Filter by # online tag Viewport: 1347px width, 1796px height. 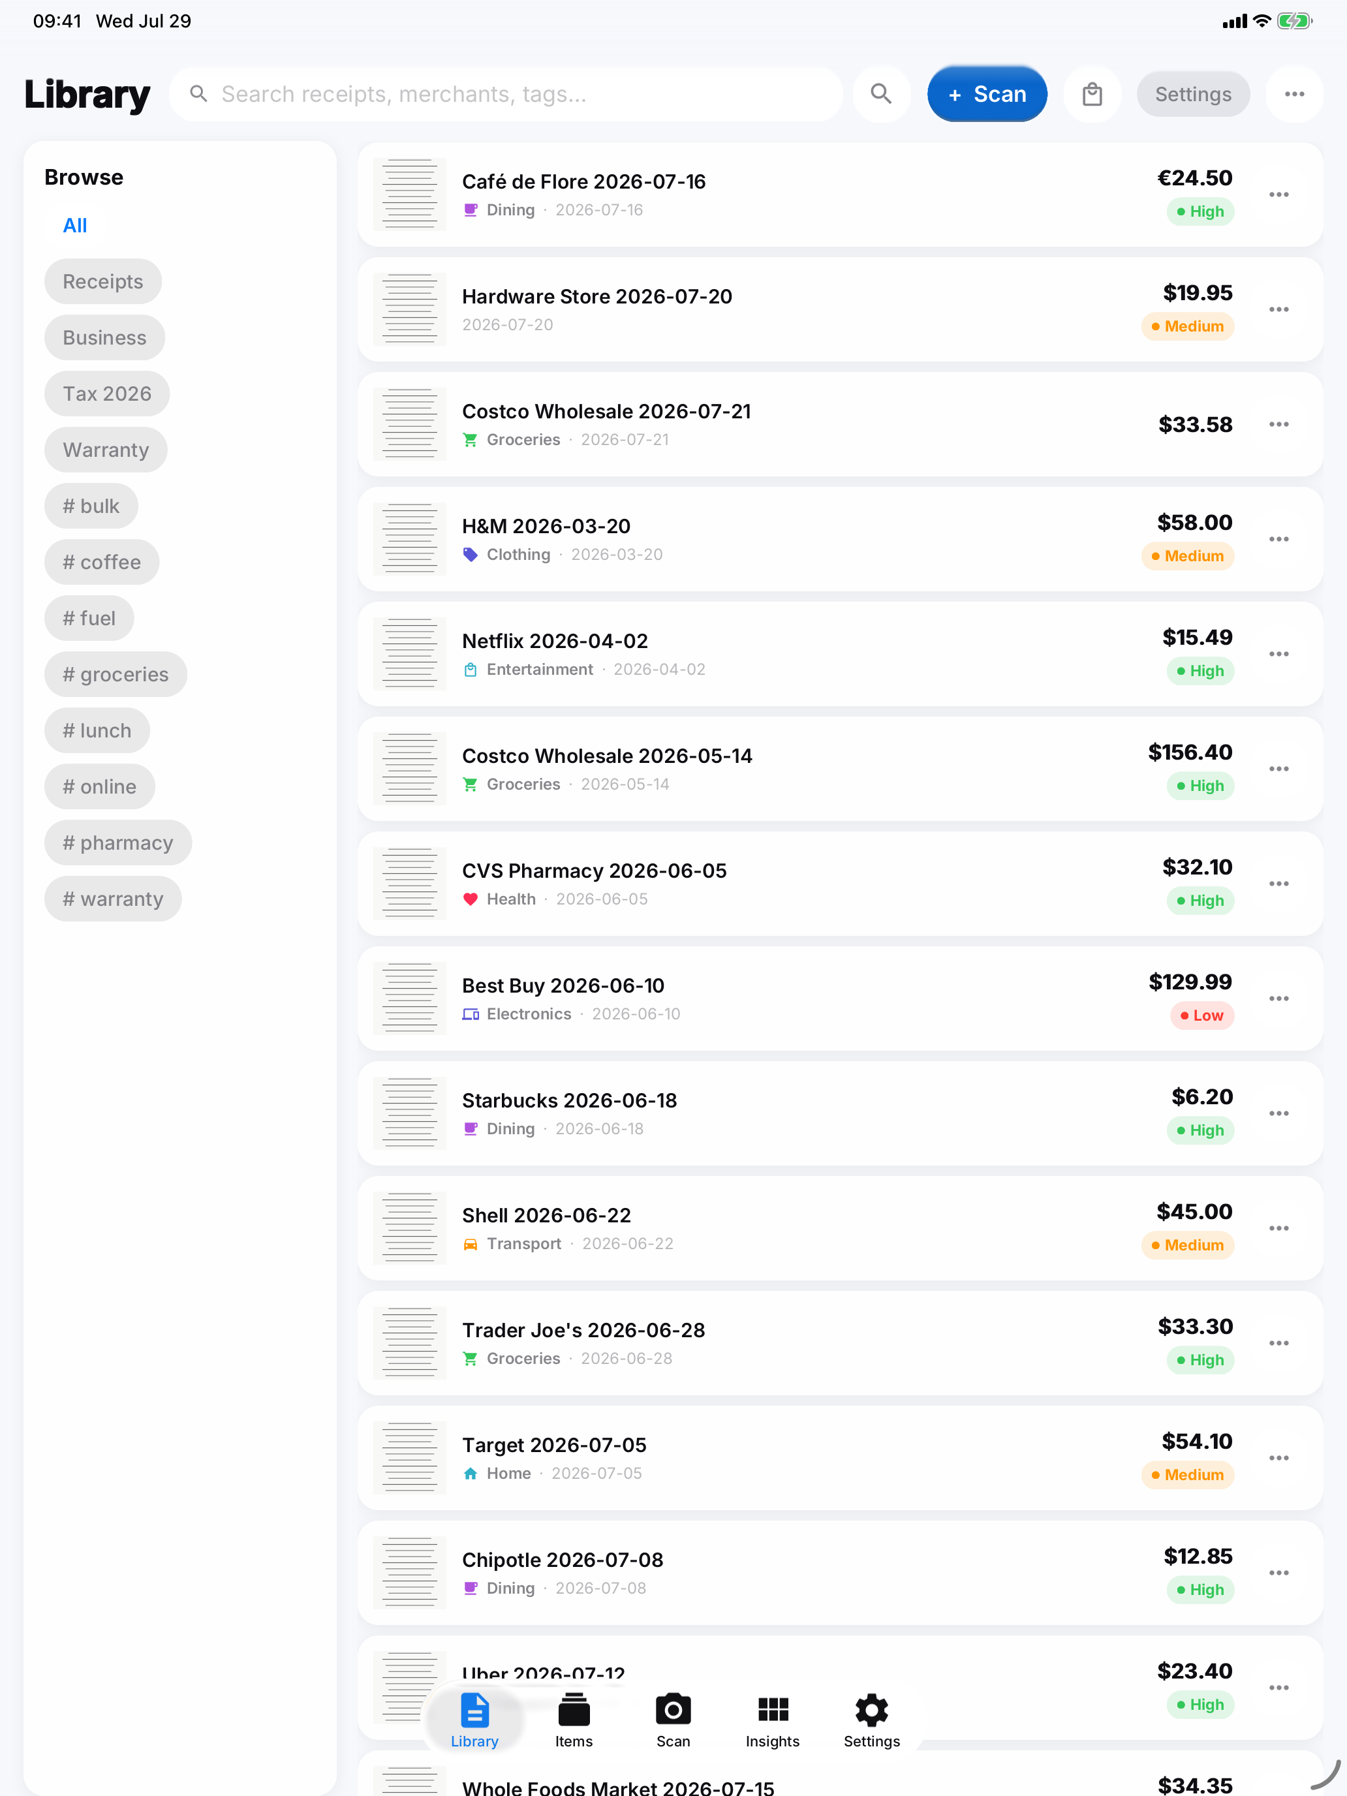click(100, 786)
